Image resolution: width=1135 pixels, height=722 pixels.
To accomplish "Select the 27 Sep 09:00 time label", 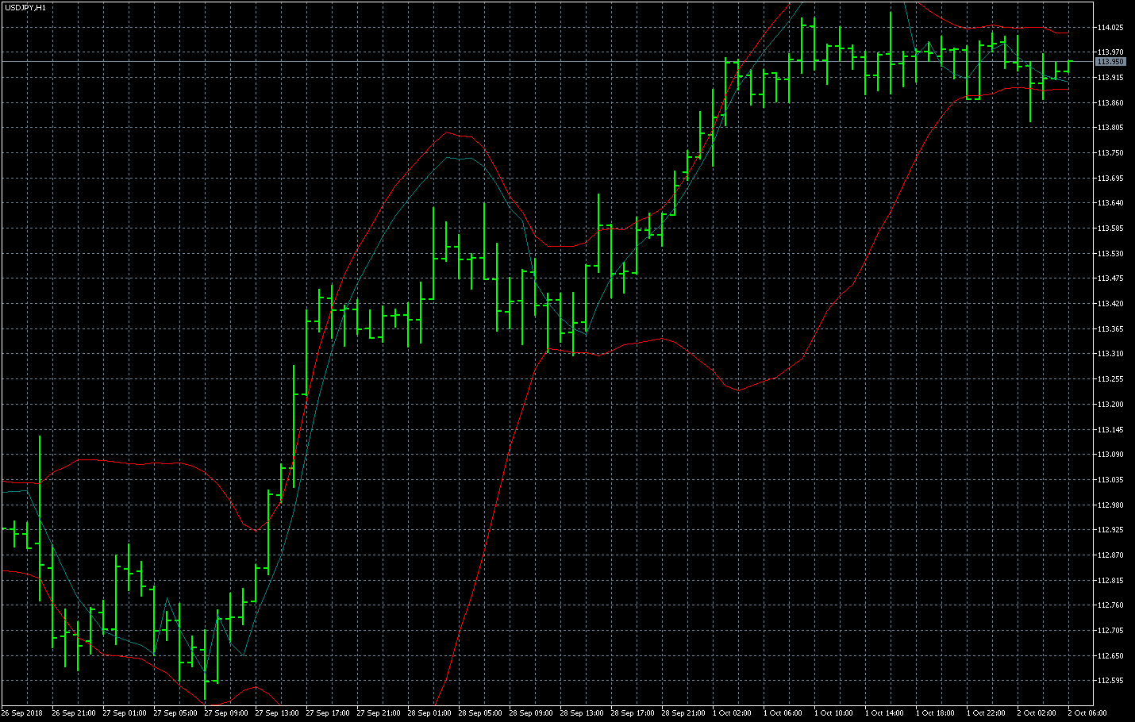I will click(x=225, y=713).
